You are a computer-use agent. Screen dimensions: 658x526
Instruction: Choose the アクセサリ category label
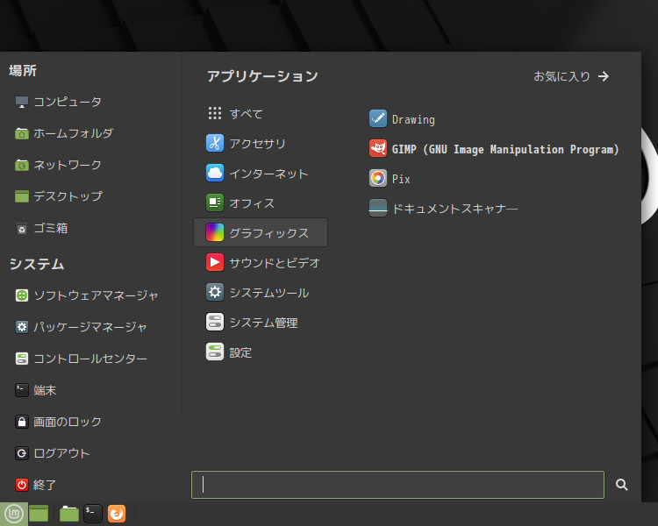[x=257, y=144]
